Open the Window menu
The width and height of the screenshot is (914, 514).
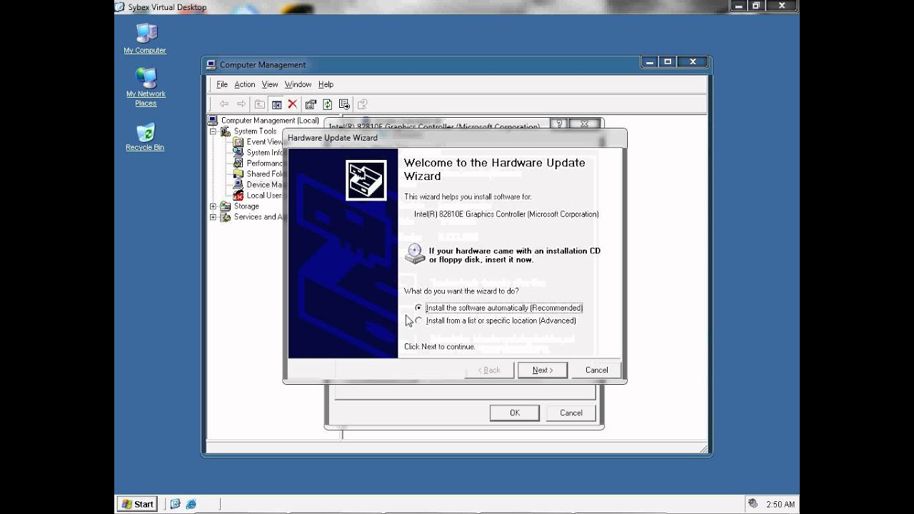tap(298, 84)
